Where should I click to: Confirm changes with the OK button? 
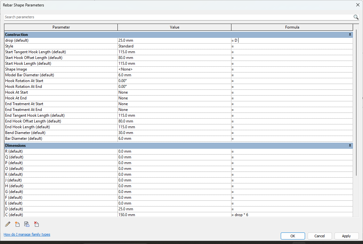[293, 236]
